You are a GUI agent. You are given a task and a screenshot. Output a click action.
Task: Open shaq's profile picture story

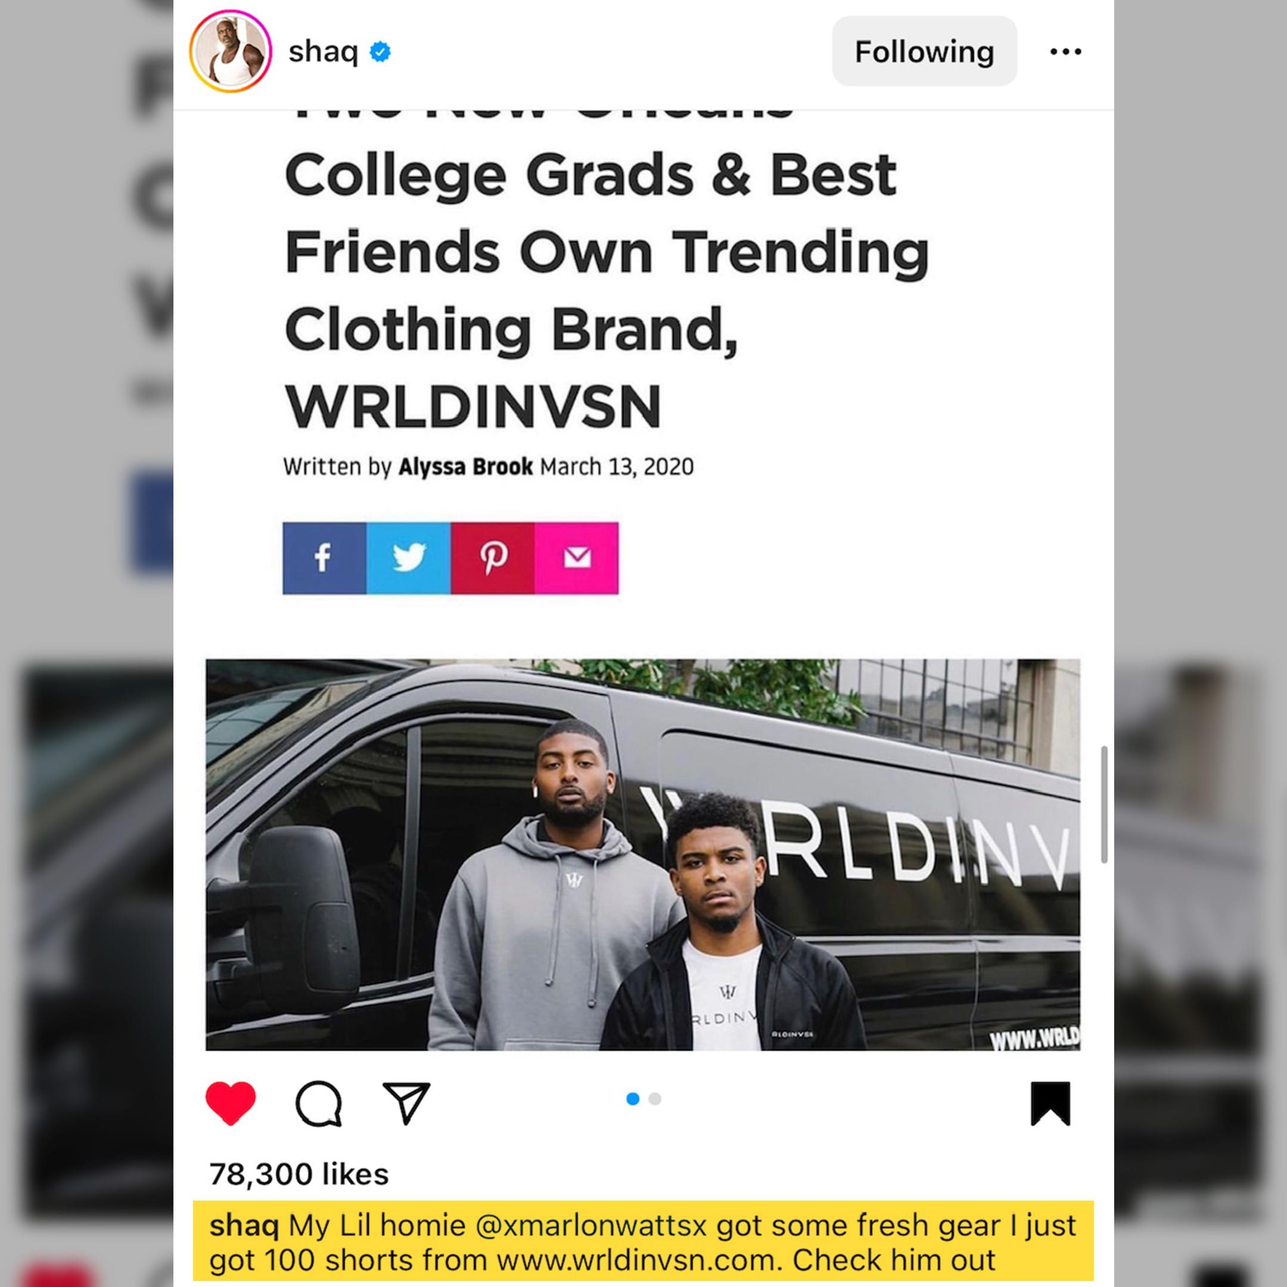click(x=231, y=51)
